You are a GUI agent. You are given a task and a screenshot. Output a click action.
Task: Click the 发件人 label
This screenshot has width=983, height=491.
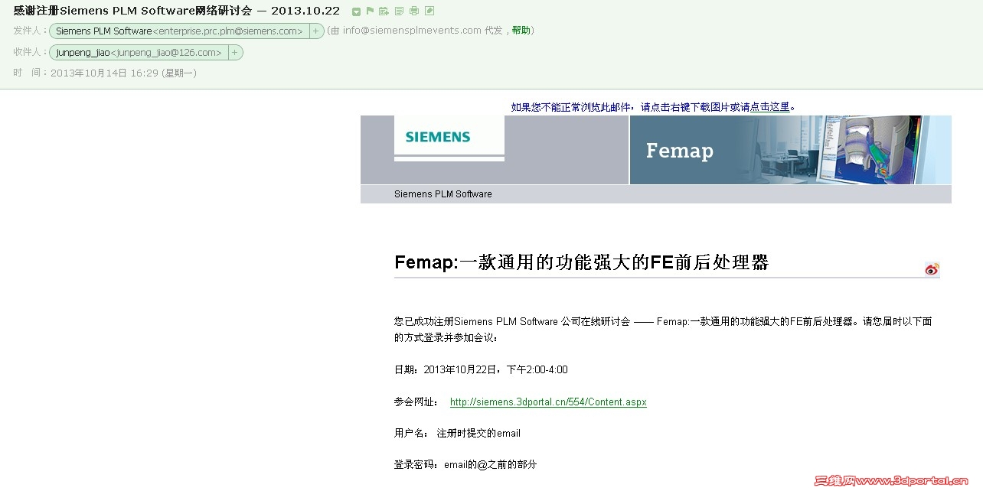click(x=30, y=31)
